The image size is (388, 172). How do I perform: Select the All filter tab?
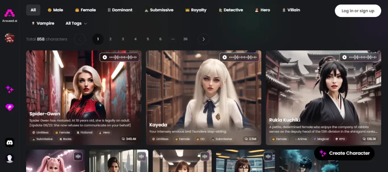[x=33, y=10]
